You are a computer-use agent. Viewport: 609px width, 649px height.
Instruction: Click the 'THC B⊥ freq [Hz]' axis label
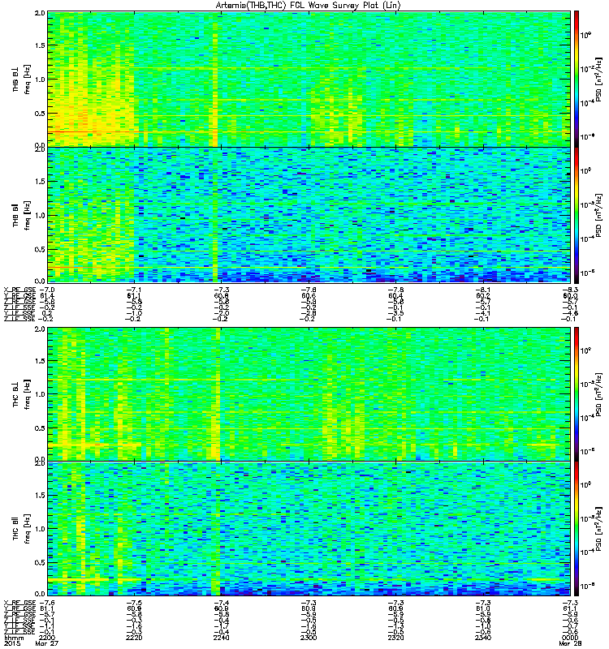pos(22,393)
